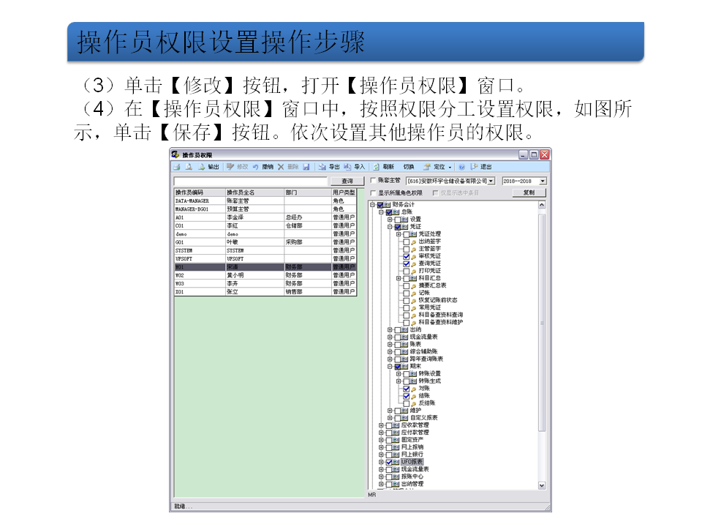Open the 2018--2018 year dropdown

tap(543, 181)
